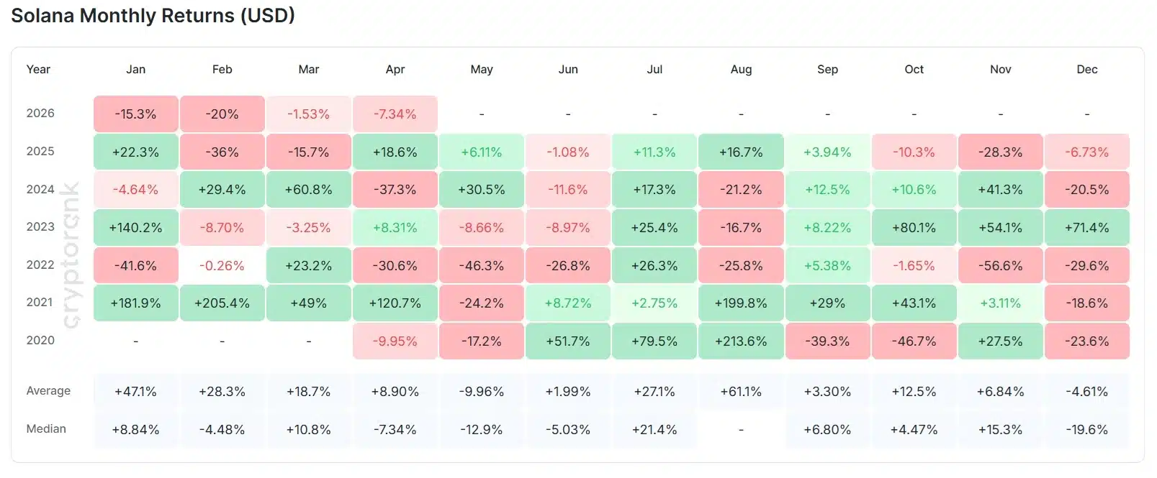Click the cryptorank watermark logo
Image resolution: width=1157 pixels, height=478 pixels.
71,255
